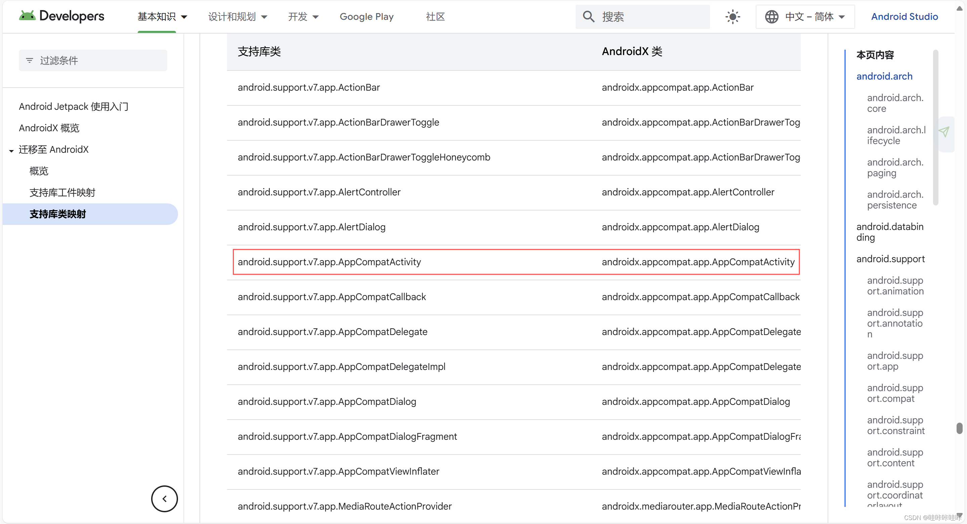967x524 pixels.
Task: Click the globe language icon
Action: 772,17
